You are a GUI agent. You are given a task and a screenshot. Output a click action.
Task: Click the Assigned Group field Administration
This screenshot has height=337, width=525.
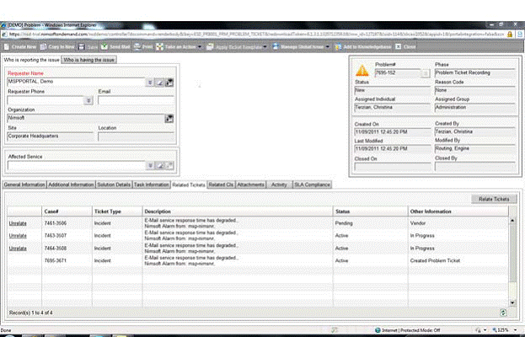coord(474,108)
